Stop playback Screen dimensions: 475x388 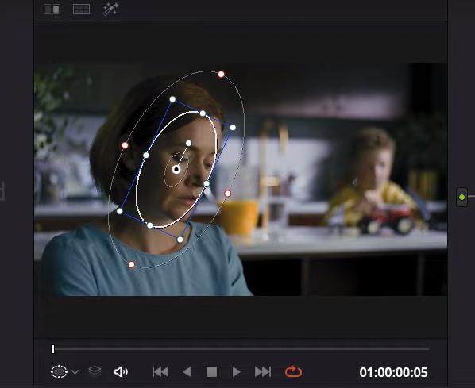tap(211, 371)
